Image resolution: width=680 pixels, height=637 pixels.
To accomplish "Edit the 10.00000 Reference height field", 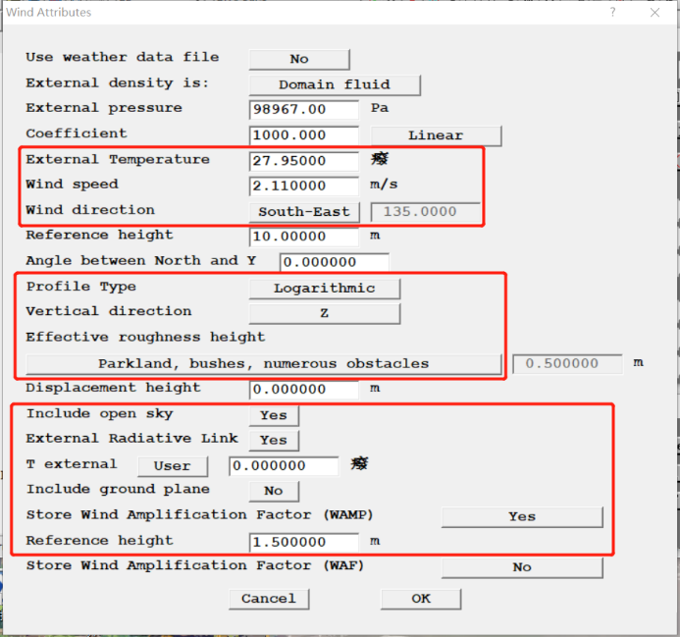I will pos(304,237).
